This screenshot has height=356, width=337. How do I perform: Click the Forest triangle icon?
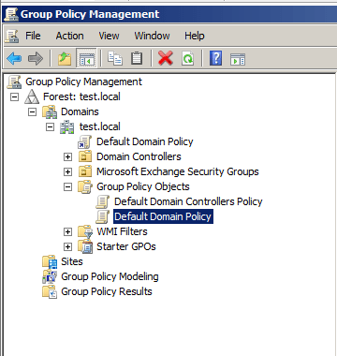32,96
